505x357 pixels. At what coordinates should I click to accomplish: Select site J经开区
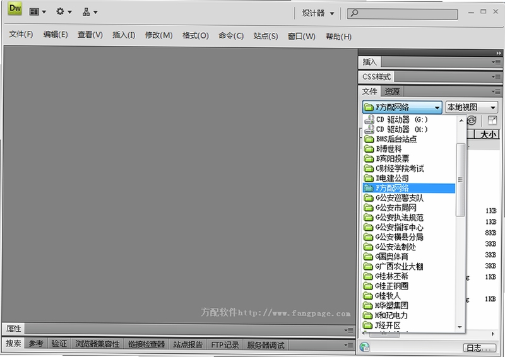(409, 325)
